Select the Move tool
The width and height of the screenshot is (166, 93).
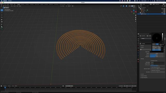[2, 15]
